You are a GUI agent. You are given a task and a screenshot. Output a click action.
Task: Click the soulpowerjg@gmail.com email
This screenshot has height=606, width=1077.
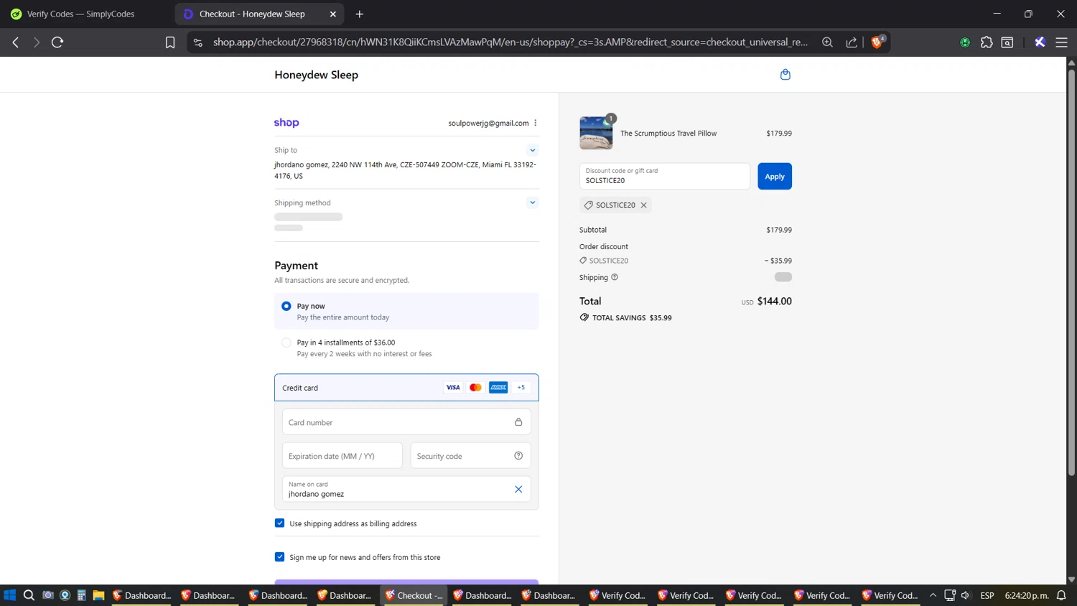coord(488,123)
